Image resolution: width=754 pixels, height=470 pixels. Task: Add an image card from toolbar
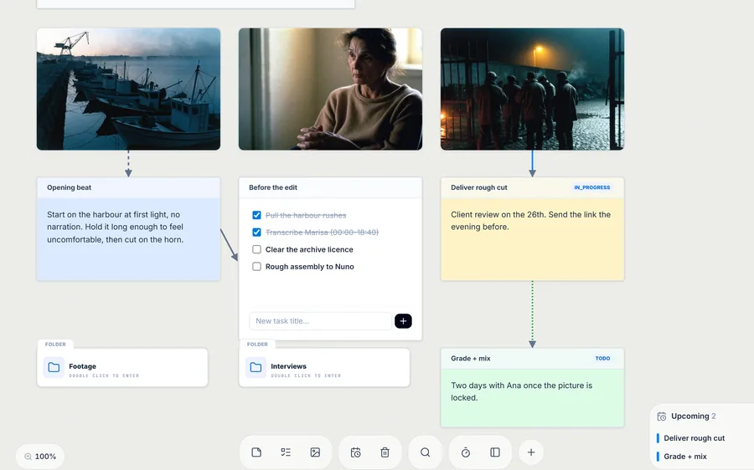pyautogui.click(x=315, y=452)
